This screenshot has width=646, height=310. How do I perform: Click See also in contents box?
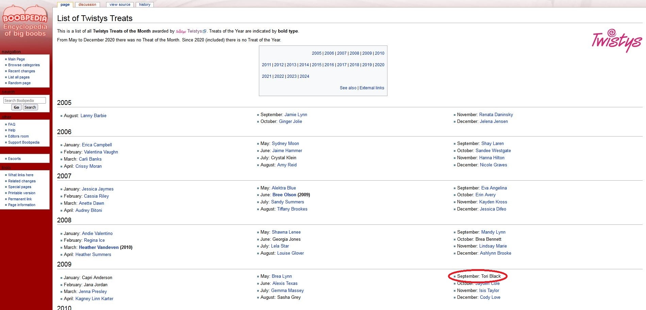coord(348,88)
